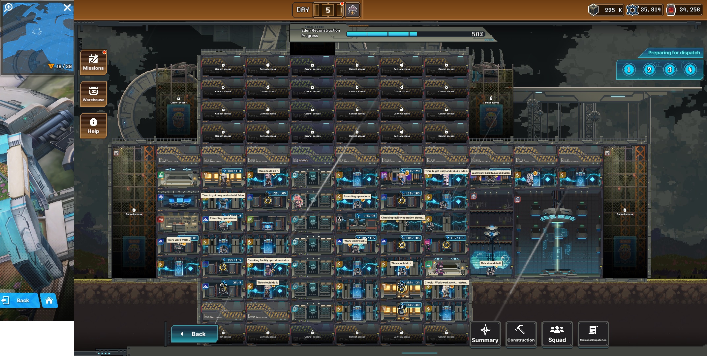Open the Squad menu
The width and height of the screenshot is (707, 356).
[x=557, y=334]
